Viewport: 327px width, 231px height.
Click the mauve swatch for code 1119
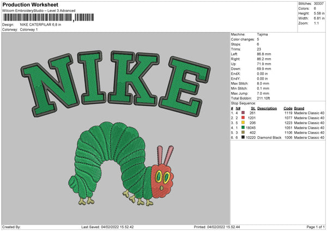(x=243, y=113)
